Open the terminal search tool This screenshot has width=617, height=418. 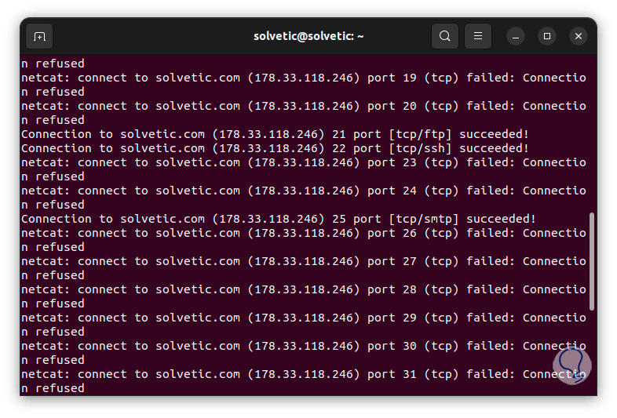(x=444, y=36)
